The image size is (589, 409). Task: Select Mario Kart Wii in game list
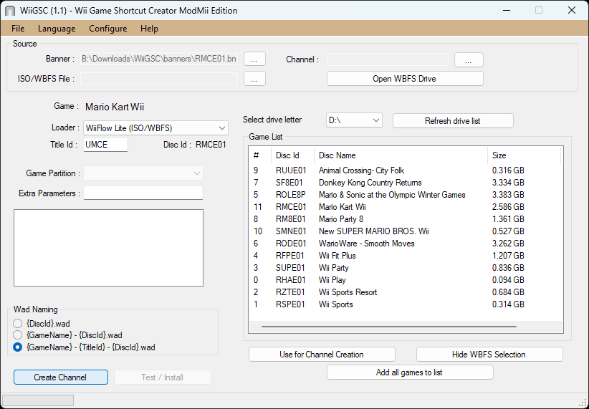click(x=406, y=207)
